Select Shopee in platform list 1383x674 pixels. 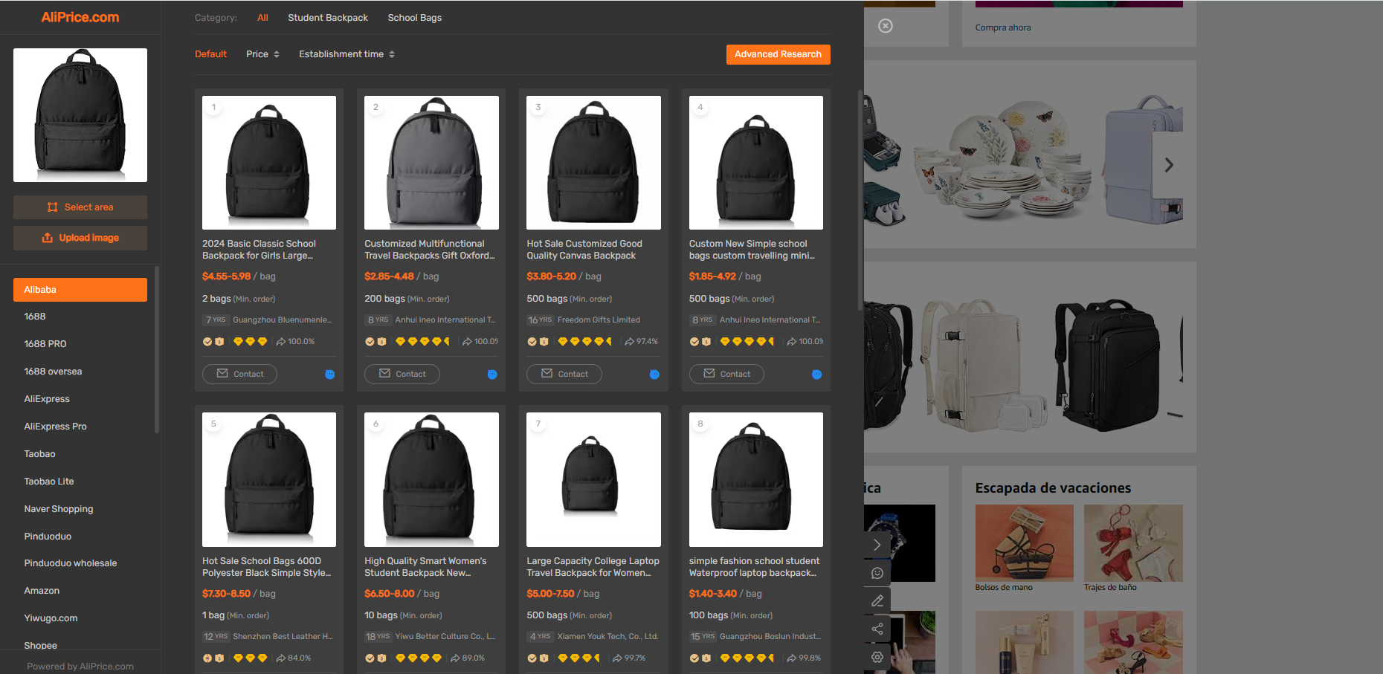[x=40, y=646]
